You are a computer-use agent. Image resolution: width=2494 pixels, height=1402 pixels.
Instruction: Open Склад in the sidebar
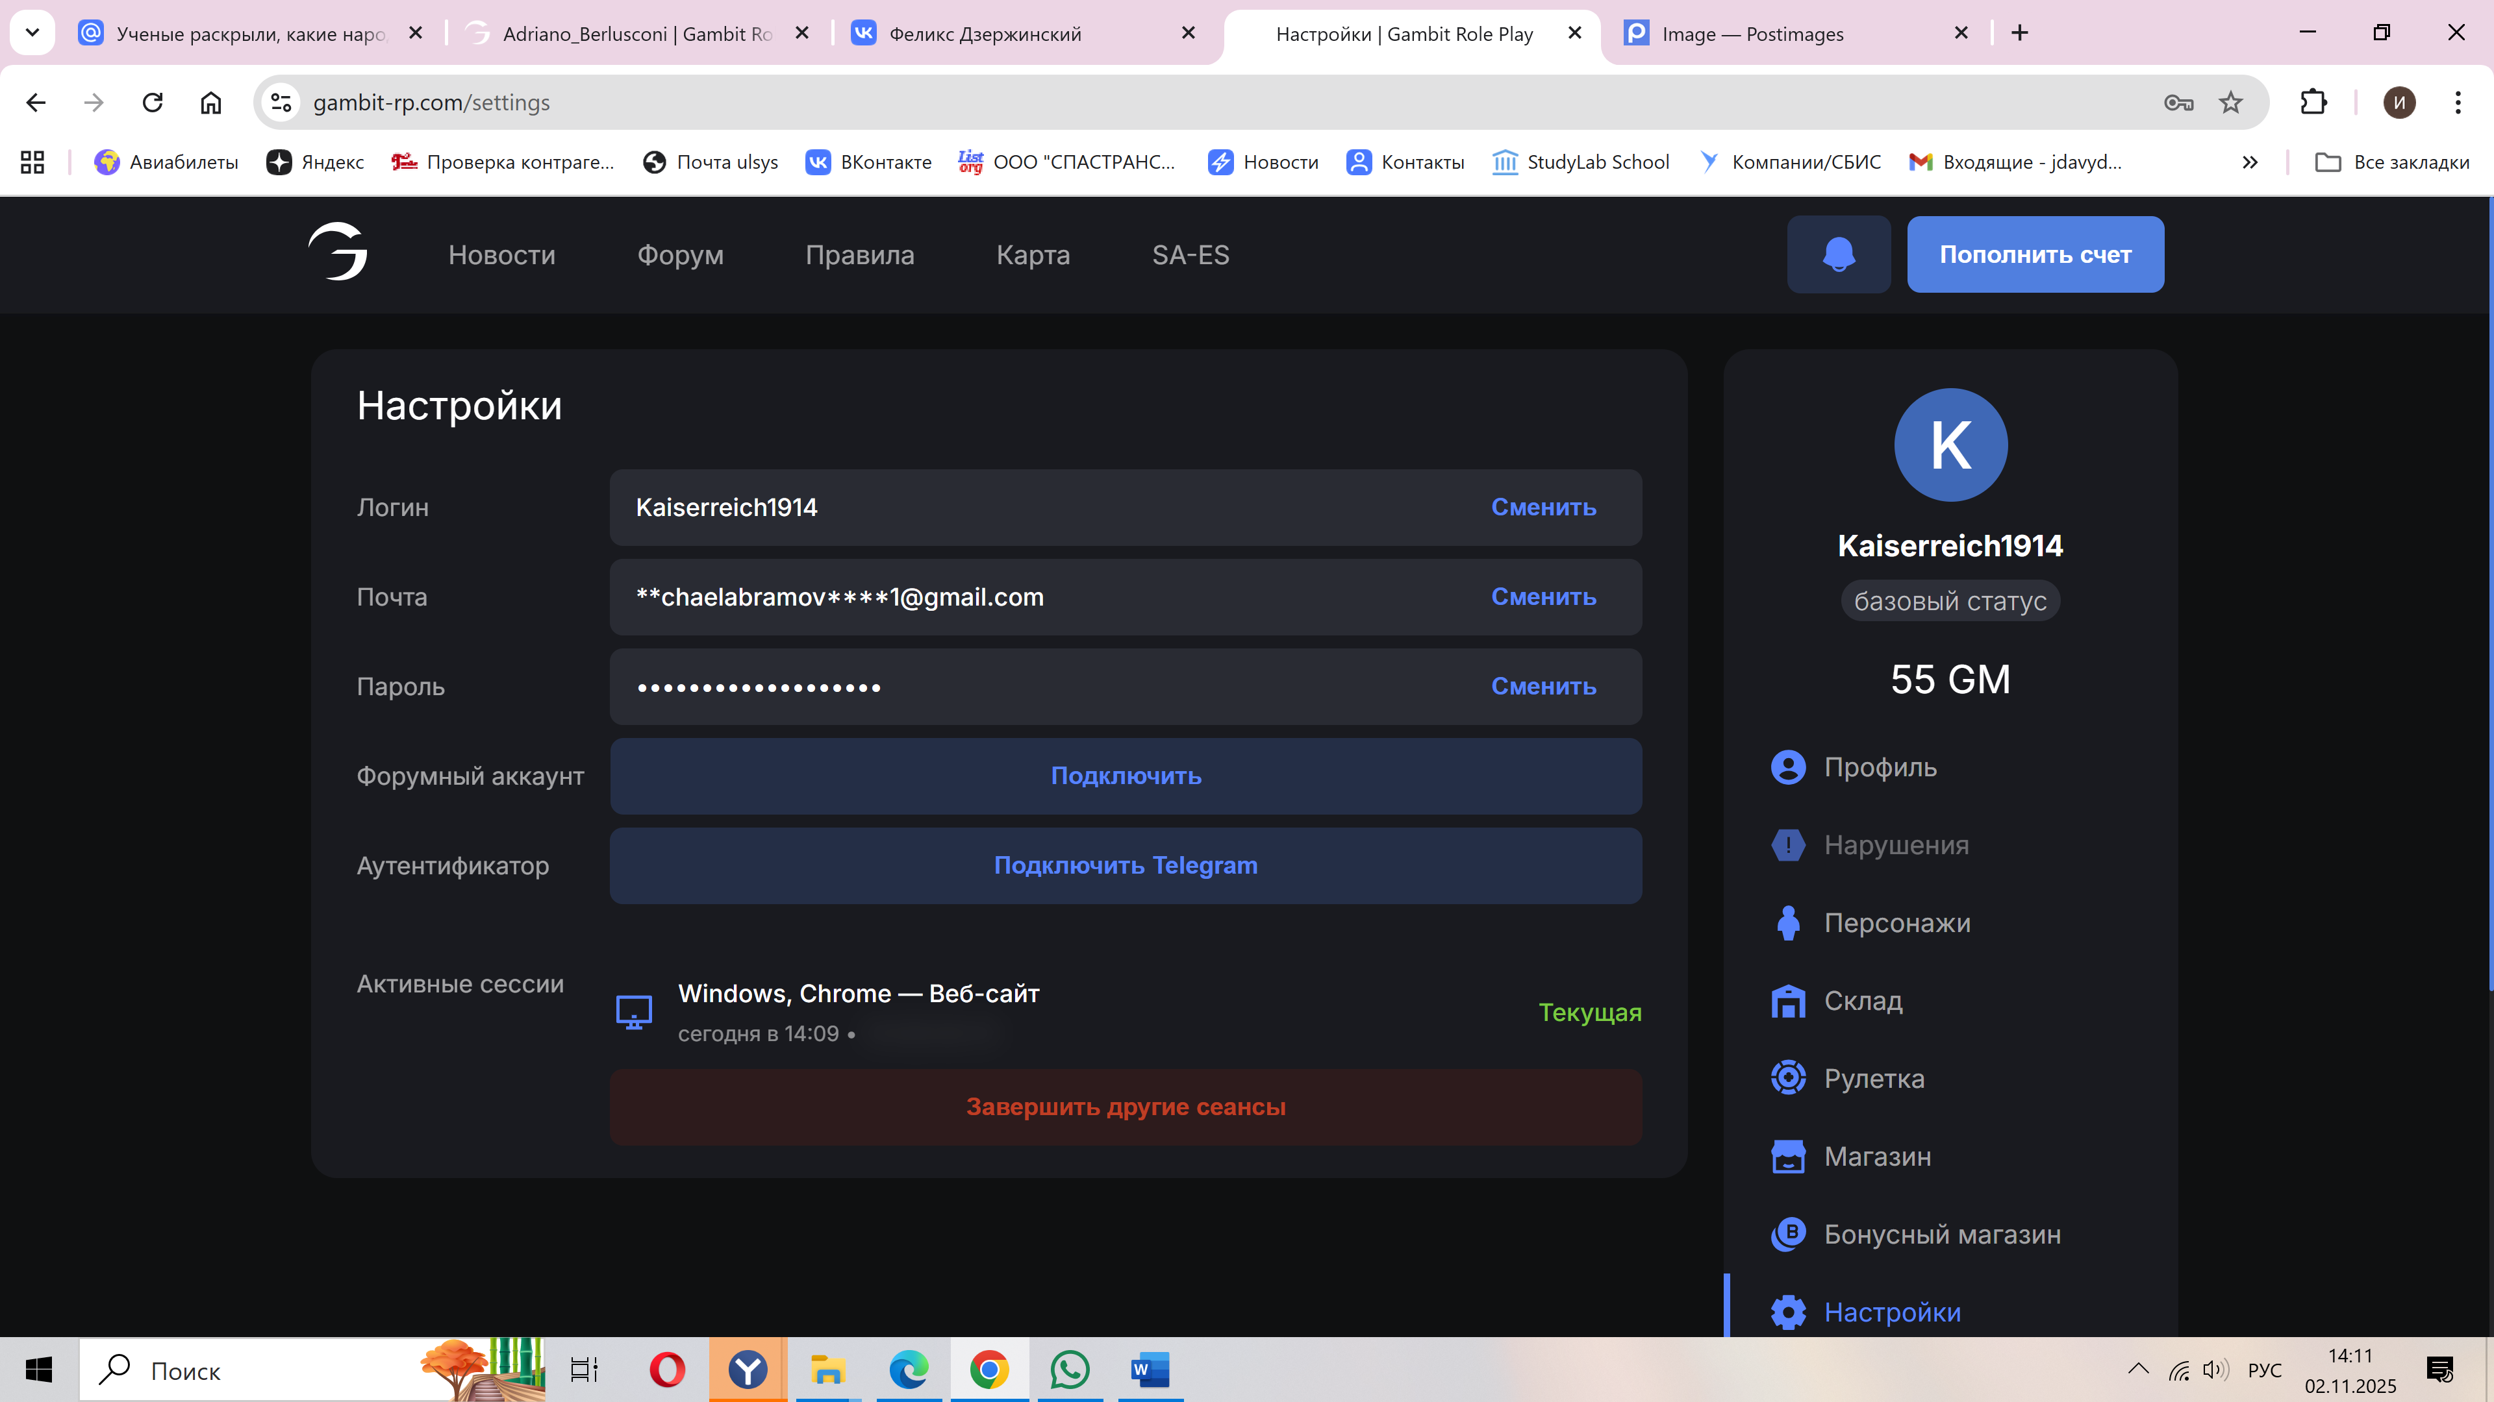pos(1862,1000)
